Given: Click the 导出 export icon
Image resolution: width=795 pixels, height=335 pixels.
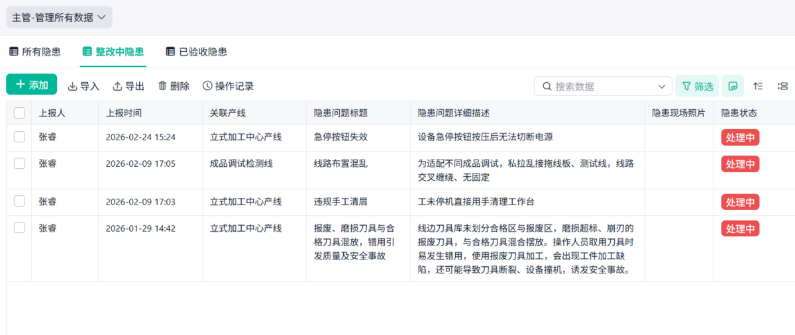Looking at the screenshot, I should point(118,86).
